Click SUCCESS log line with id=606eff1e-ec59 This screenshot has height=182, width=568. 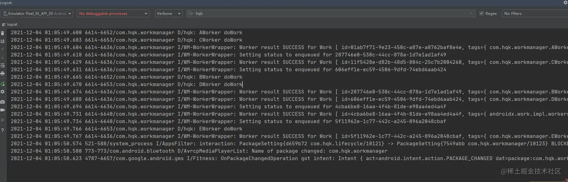click(289, 99)
